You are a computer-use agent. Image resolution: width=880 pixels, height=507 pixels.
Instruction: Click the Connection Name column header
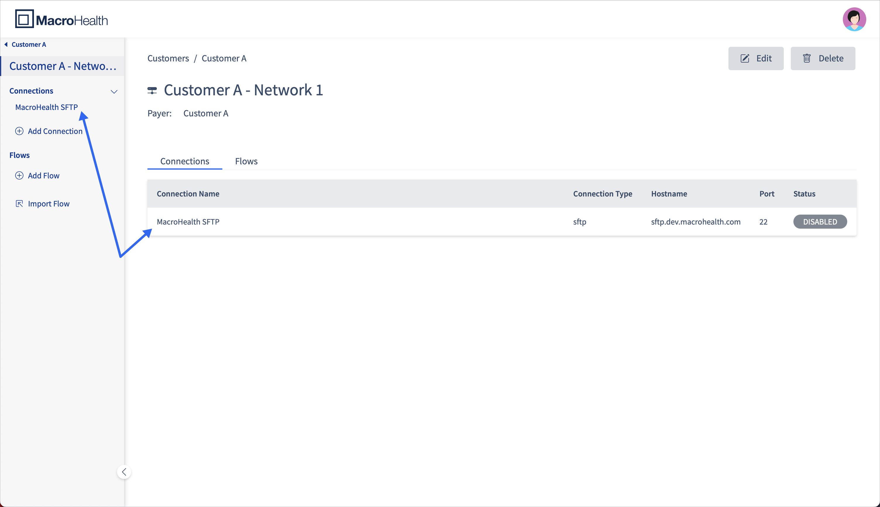pos(188,194)
